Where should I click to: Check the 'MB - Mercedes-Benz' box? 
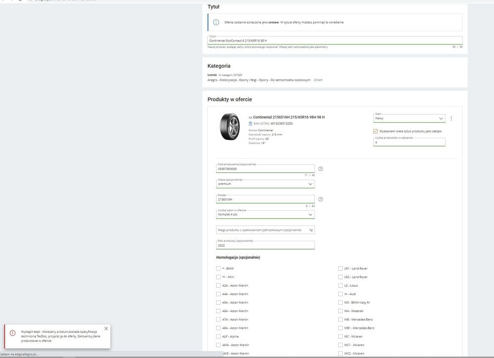tap(340, 319)
